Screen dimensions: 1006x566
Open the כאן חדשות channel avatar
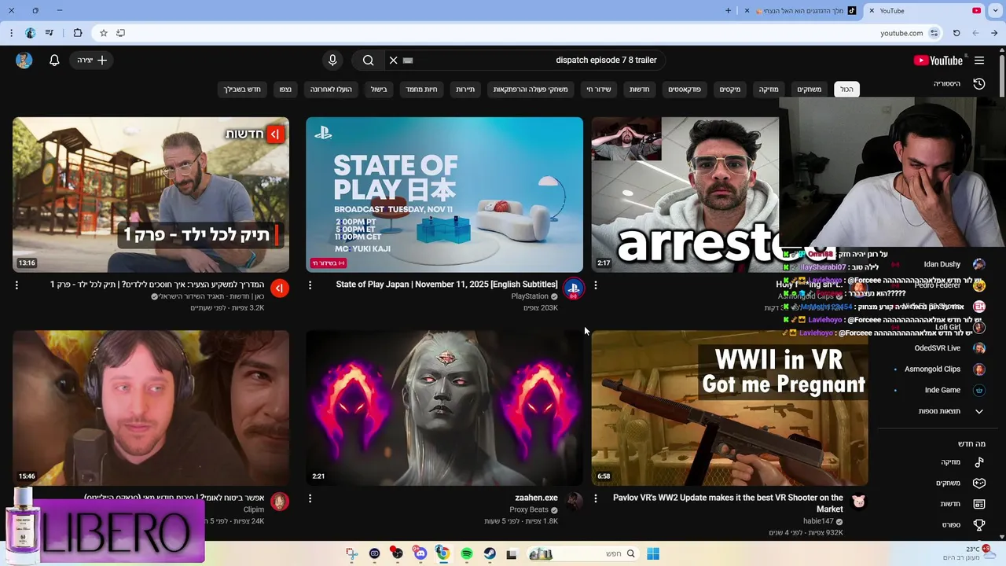pyautogui.click(x=280, y=289)
